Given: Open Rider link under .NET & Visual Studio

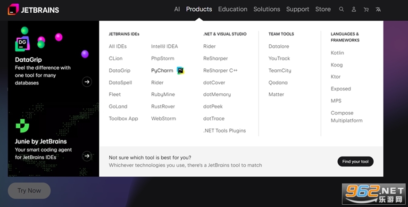Looking at the screenshot, I should [209, 46].
